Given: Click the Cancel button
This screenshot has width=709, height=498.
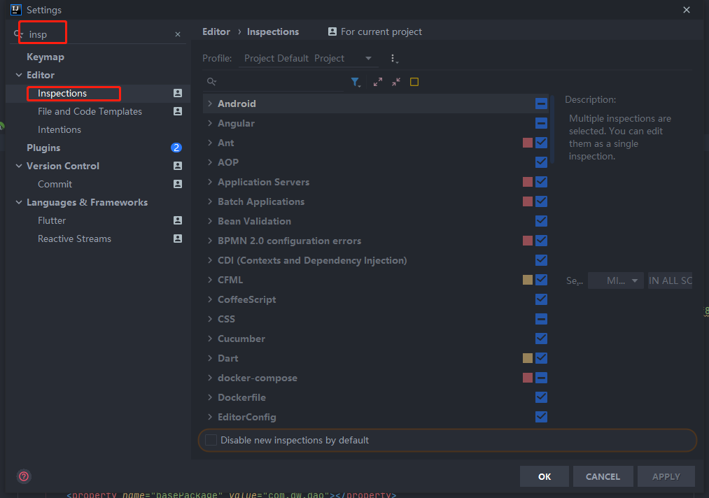Looking at the screenshot, I should coord(603,476).
